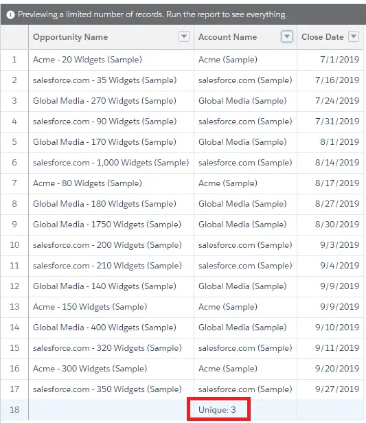Click Global Media - 1750 Widgets (Sample) cell

pos(111,225)
